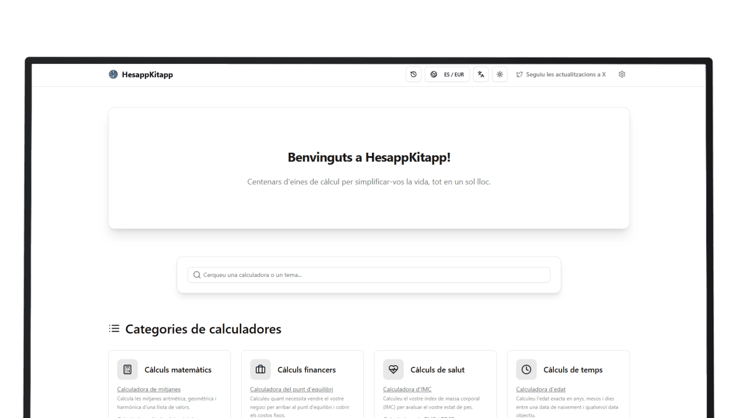Follow the 'Seguiu les actualitzacions a X' link

pyautogui.click(x=566, y=74)
